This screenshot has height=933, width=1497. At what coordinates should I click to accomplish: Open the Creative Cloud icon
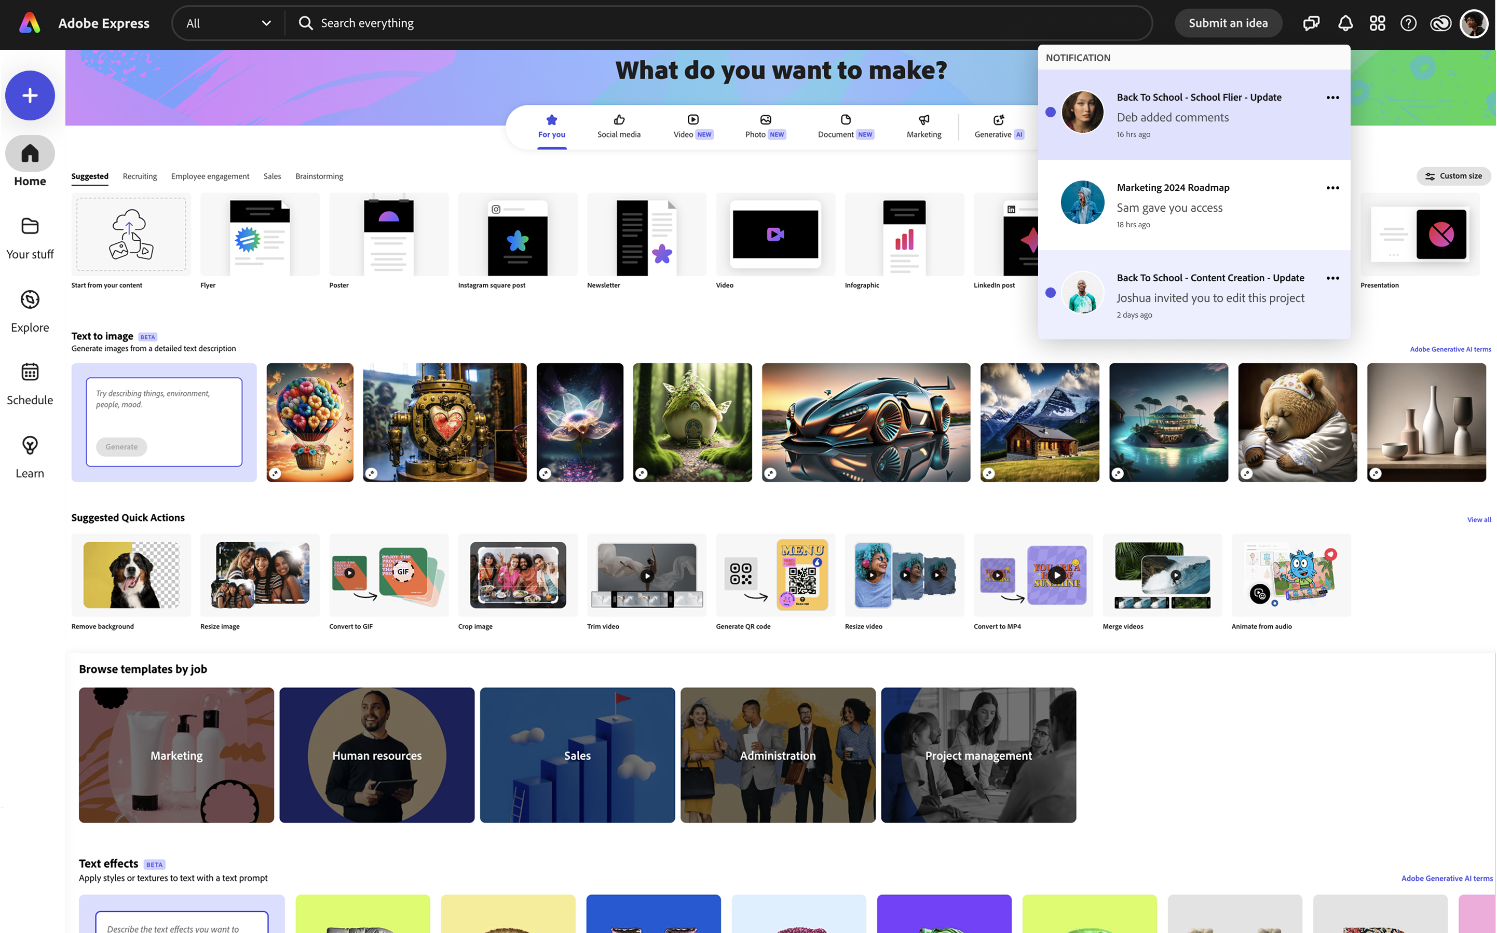[1440, 23]
